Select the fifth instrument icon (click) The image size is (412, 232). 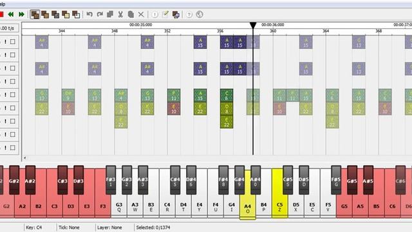pyautogui.click(x=76, y=14)
